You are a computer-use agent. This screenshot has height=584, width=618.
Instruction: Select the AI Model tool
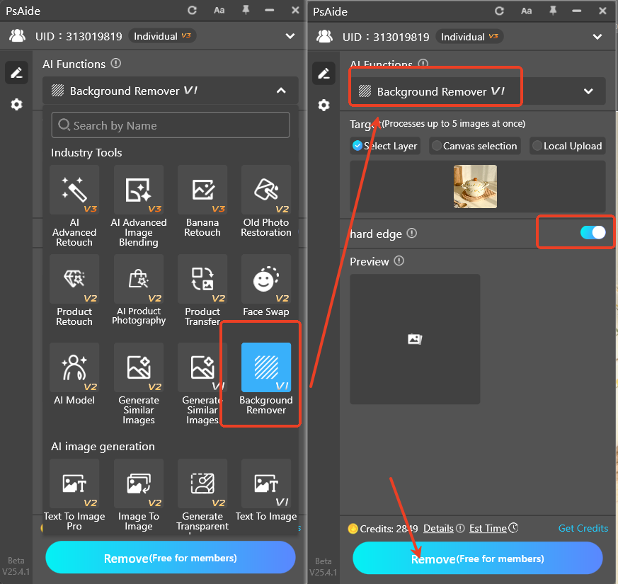74,368
